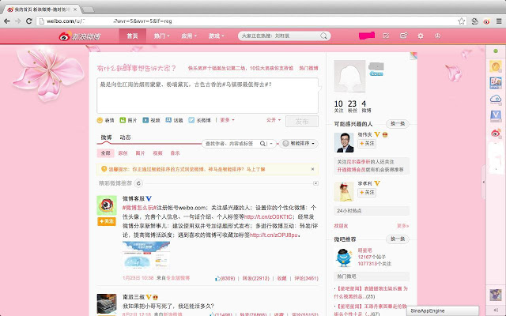Open the 智能排序 sorting dropdown
Viewport: 506px width, 316px height.
pos(299,144)
